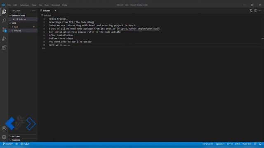Expand the Outline section
The height and width of the screenshot is (148, 264).
pos(16,136)
